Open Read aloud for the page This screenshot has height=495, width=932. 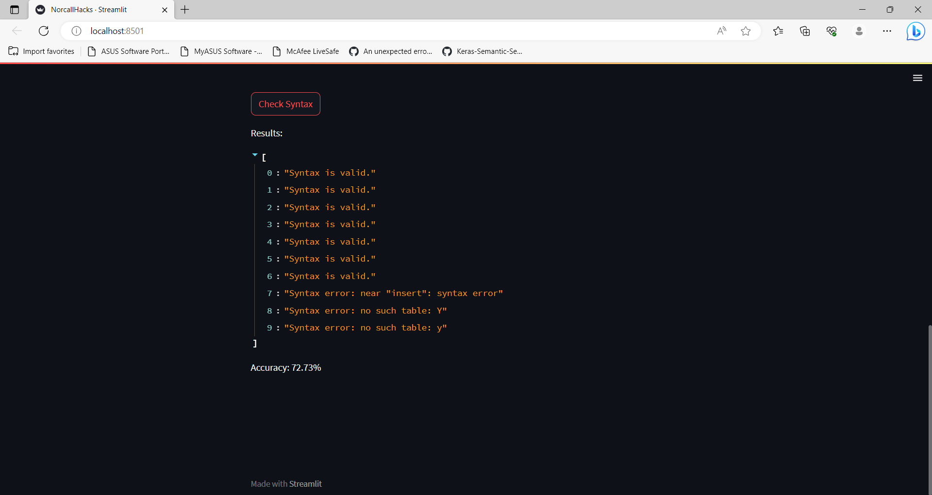(x=722, y=31)
